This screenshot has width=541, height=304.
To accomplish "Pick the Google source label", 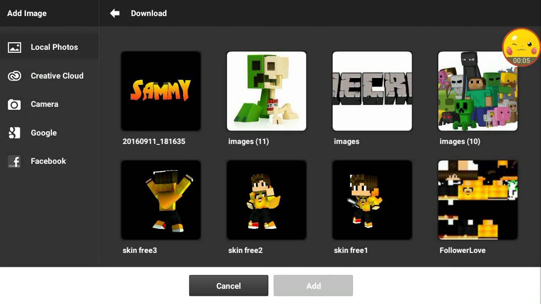I will point(44,133).
